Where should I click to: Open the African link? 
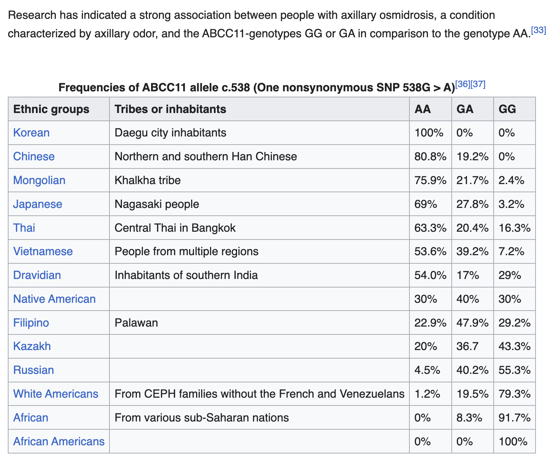31,418
